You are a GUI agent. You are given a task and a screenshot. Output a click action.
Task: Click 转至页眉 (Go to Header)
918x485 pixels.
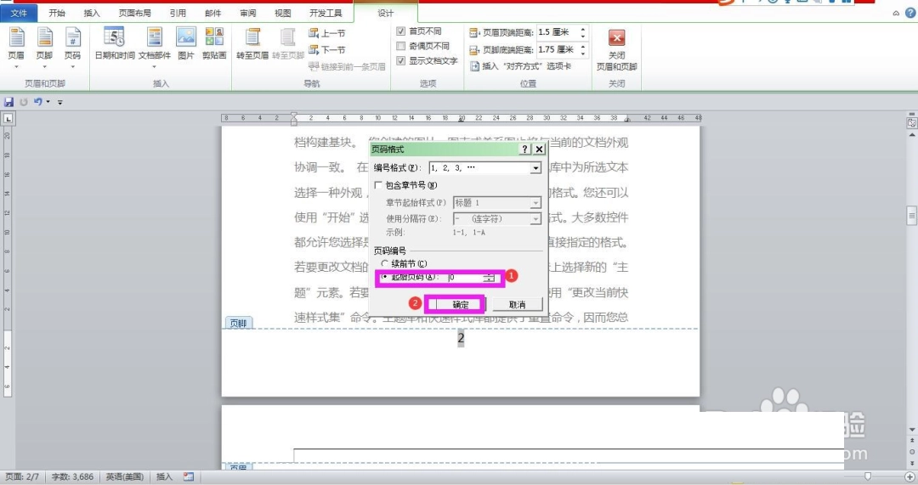[252, 43]
